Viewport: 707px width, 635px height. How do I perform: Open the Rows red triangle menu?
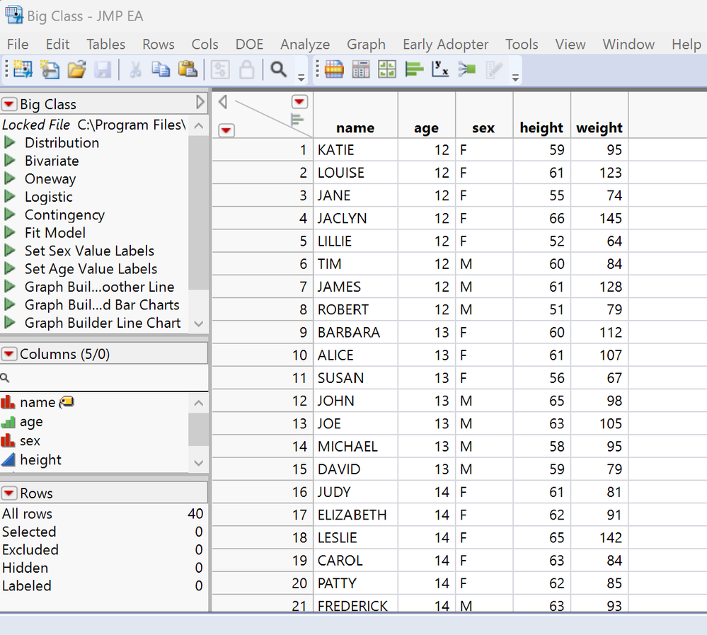click(9, 493)
